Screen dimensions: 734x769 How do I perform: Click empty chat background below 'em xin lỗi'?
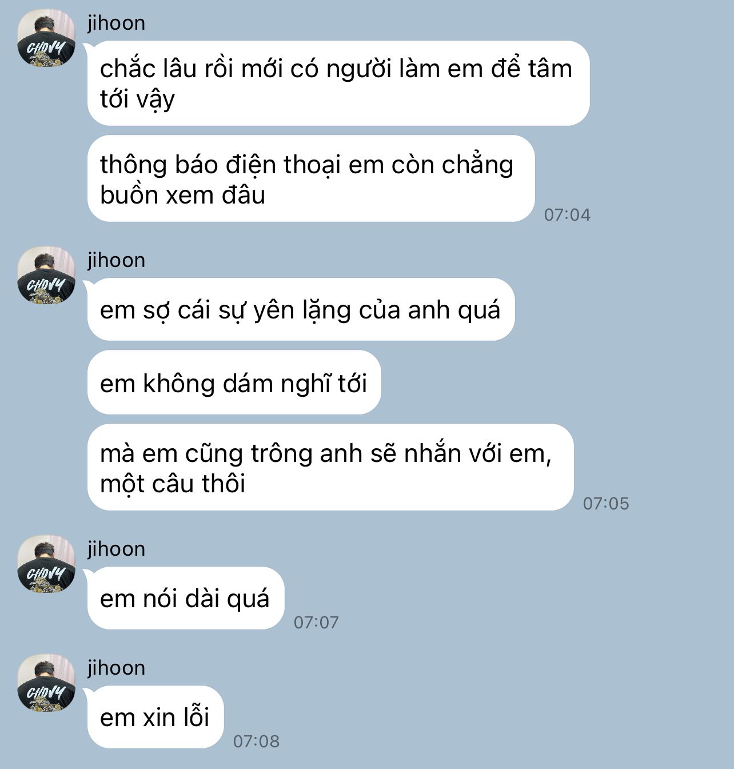(457, 758)
